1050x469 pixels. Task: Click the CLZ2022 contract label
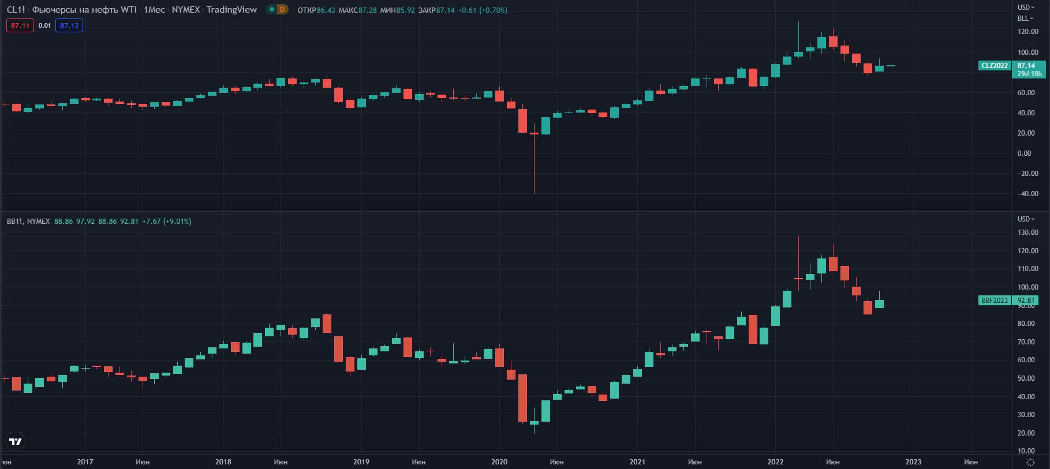[x=995, y=66]
